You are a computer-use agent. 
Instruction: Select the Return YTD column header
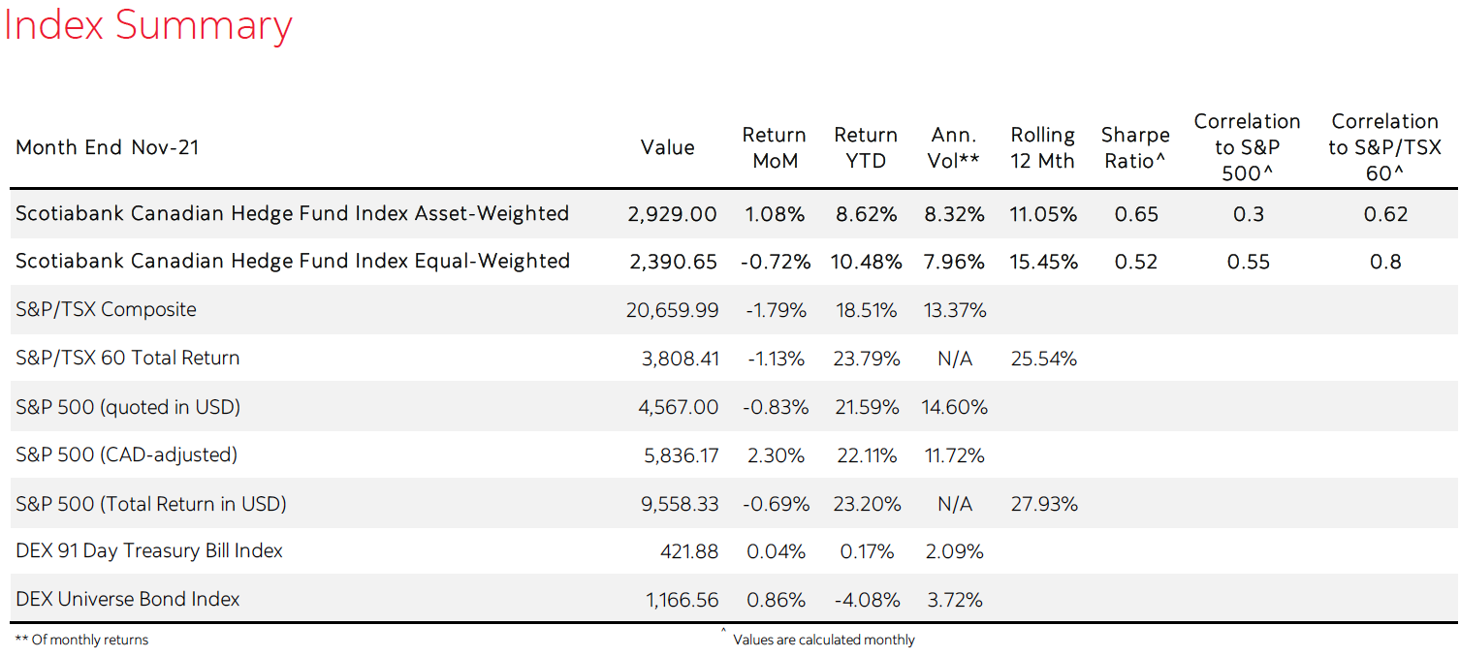click(x=866, y=148)
